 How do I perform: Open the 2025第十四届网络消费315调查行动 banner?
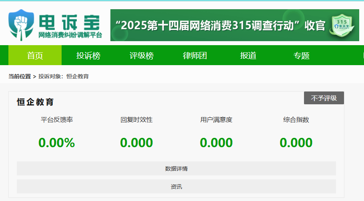[x=235, y=25]
